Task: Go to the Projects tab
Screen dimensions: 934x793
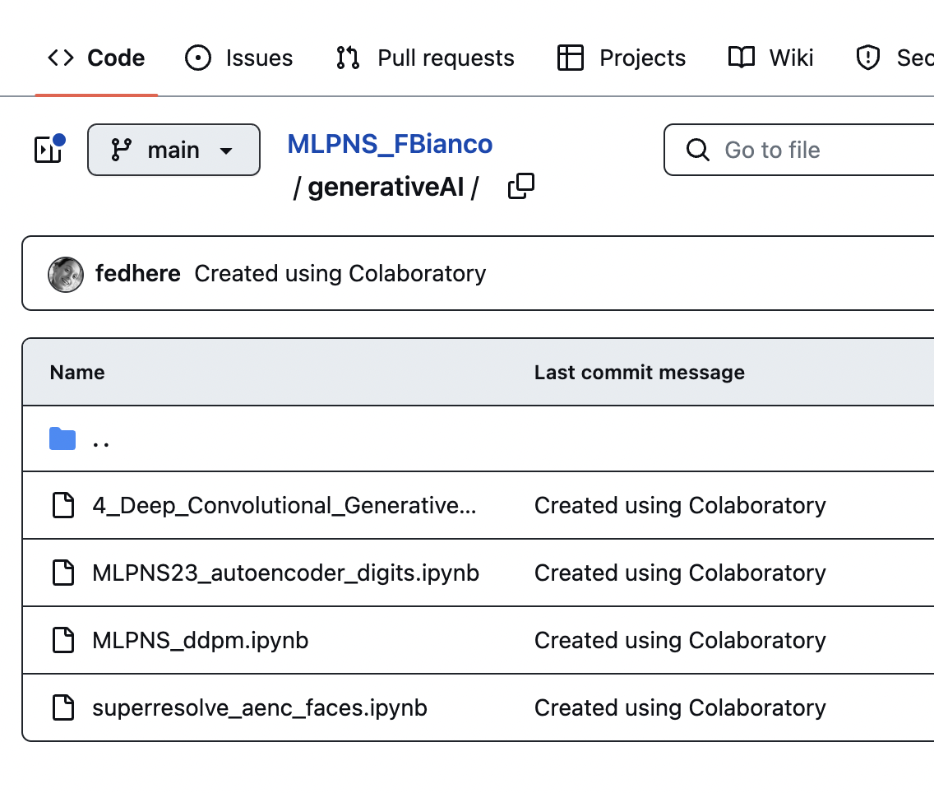Action: click(x=622, y=58)
